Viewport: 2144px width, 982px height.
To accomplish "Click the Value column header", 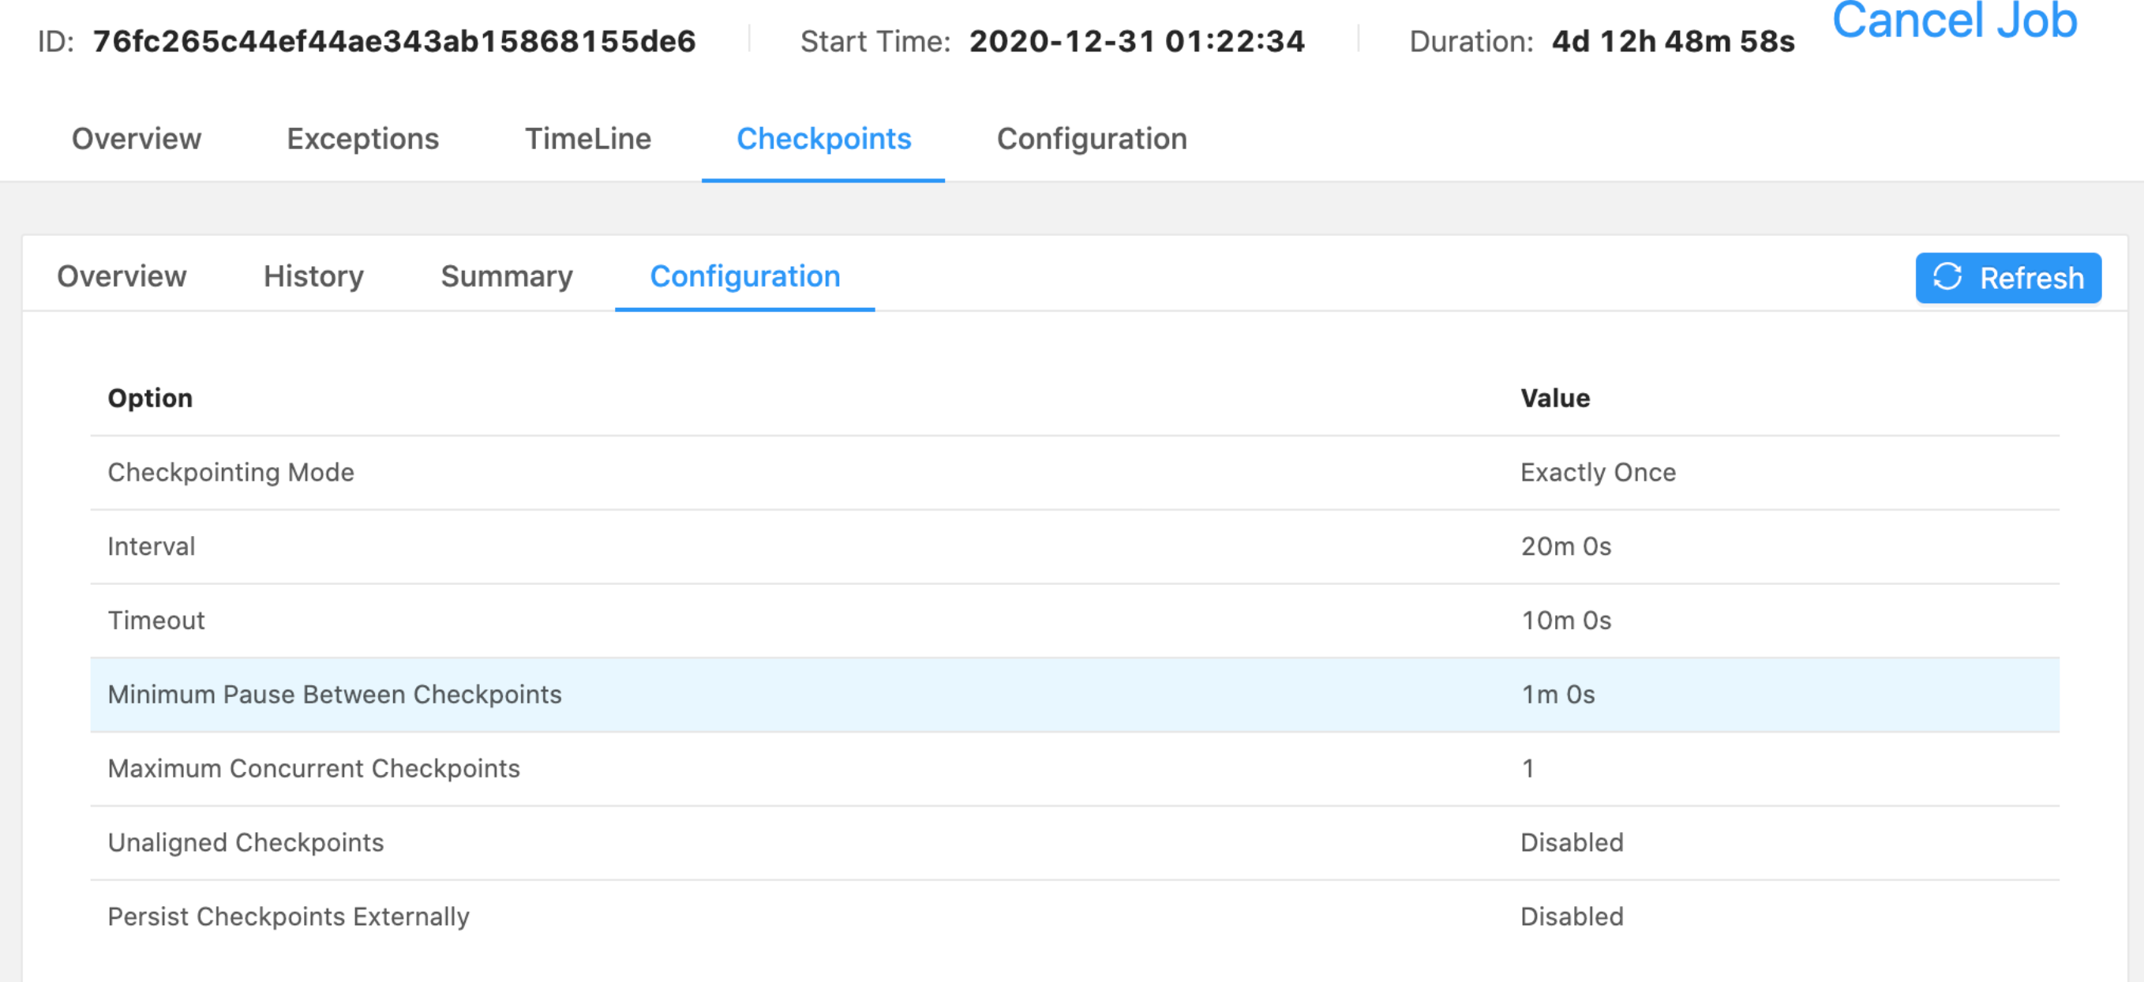I will [1555, 398].
